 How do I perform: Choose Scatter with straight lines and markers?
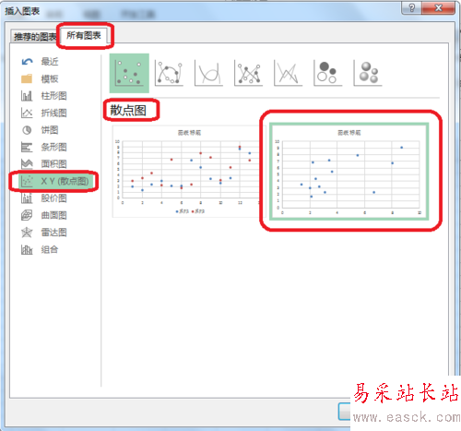click(x=248, y=73)
